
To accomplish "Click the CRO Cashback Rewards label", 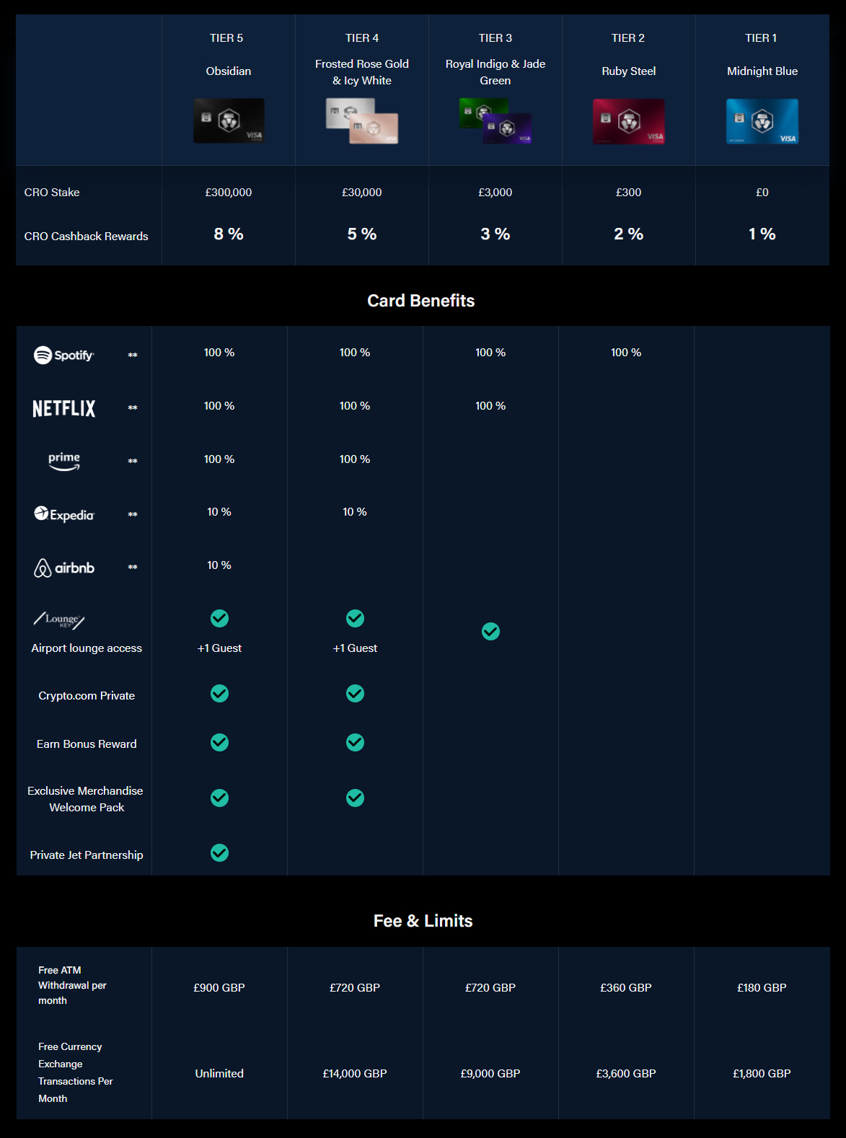I will pyautogui.click(x=86, y=237).
